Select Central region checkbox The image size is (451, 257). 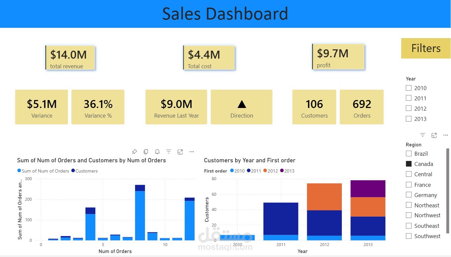pos(409,174)
